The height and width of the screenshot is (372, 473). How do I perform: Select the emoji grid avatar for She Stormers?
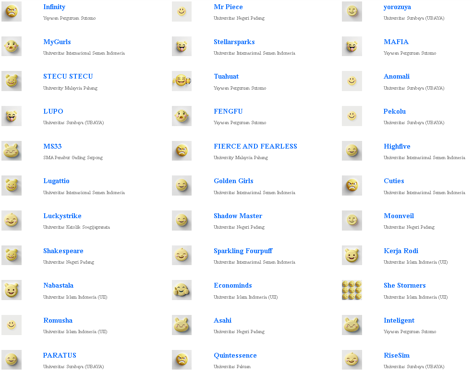tap(352, 290)
